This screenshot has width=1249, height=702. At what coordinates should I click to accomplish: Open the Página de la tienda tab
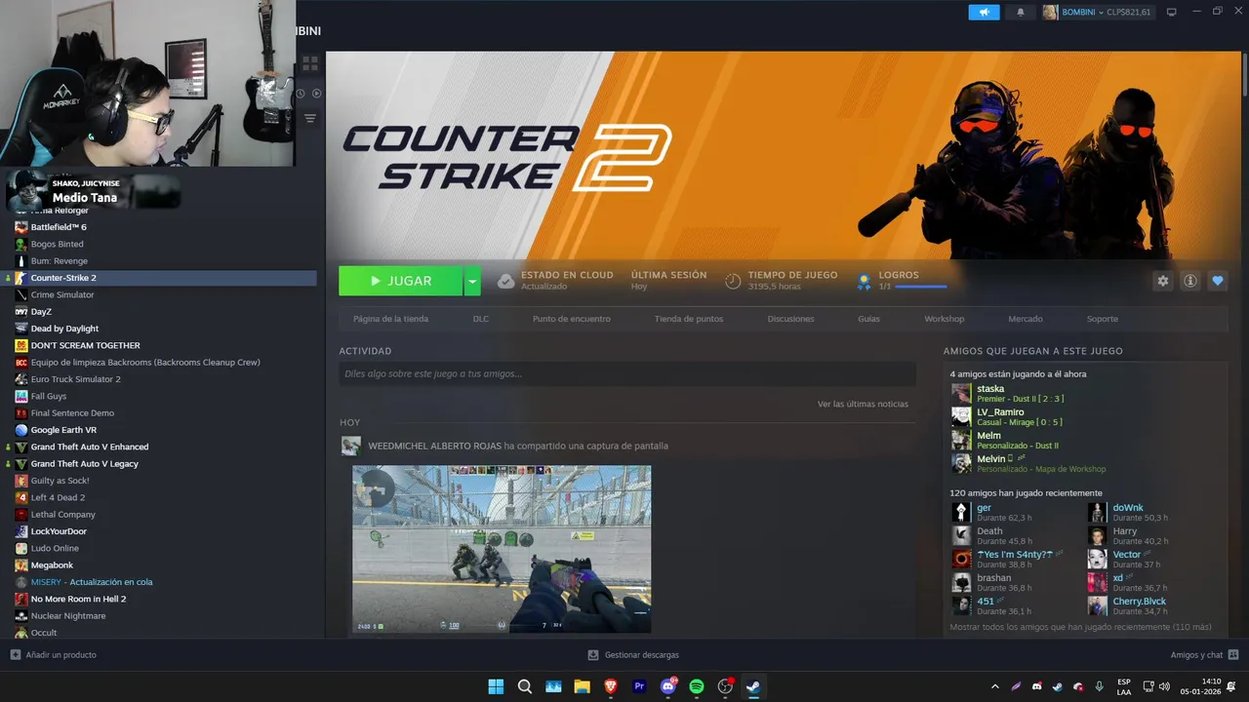(390, 319)
